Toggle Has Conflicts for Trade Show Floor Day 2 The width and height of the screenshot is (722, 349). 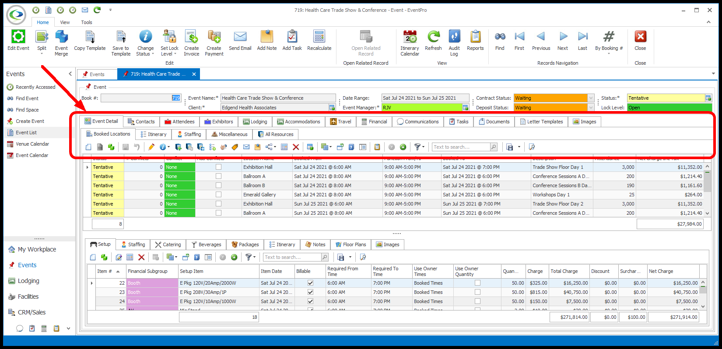(x=218, y=204)
